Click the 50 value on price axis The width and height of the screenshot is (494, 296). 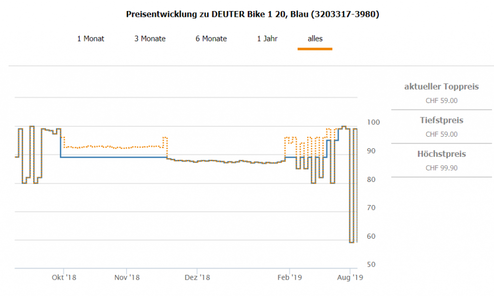(x=372, y=264)
